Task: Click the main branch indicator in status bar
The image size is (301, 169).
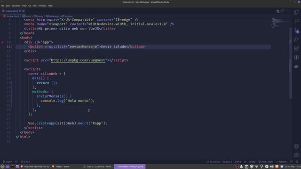Action: (8, 161)
